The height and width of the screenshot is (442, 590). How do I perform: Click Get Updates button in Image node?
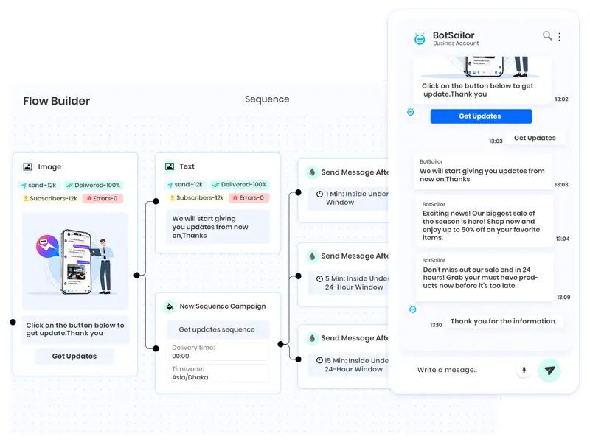click(x=74, y=357)
